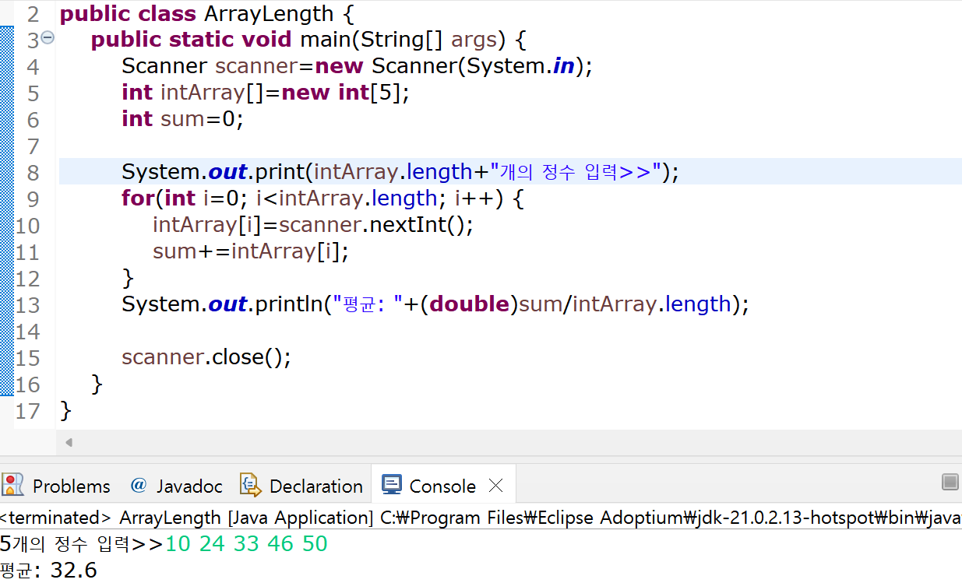The image size is (962, 583).
Task: Click the scanner.close() statement
Action: tap(206, 357)
